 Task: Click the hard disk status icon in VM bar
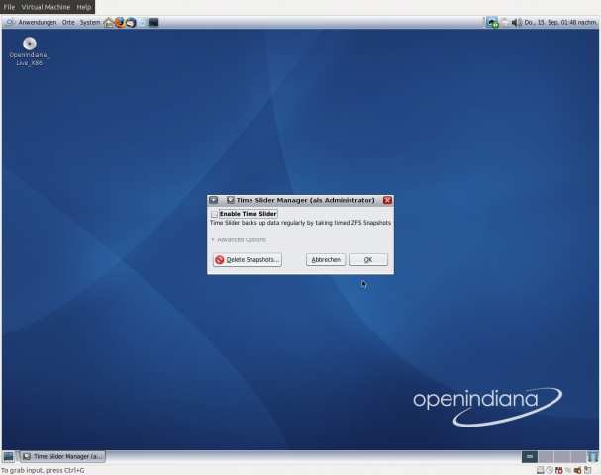(540, 470)
